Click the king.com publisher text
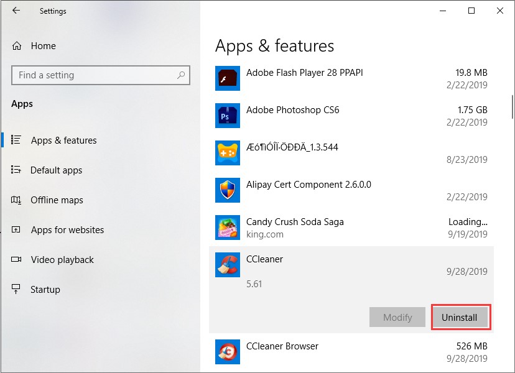Screen dimensions: 515x373 [x=265, y=234]
